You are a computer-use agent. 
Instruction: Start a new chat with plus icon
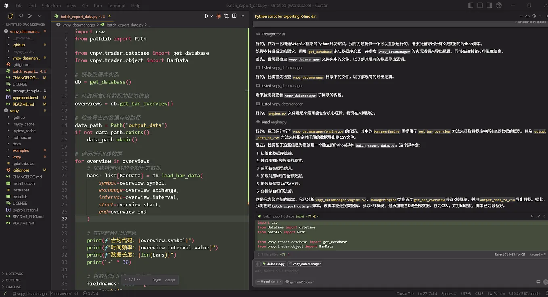tap(521, 16)
